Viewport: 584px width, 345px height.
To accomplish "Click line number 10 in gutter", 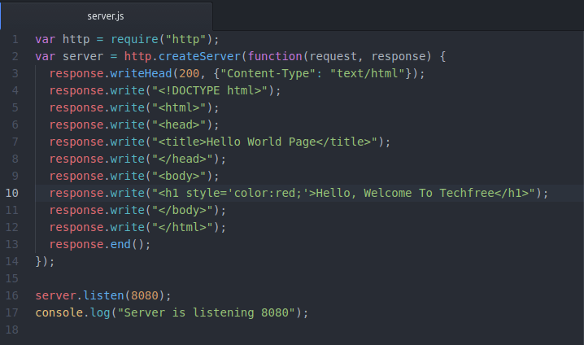I will 12,193.
